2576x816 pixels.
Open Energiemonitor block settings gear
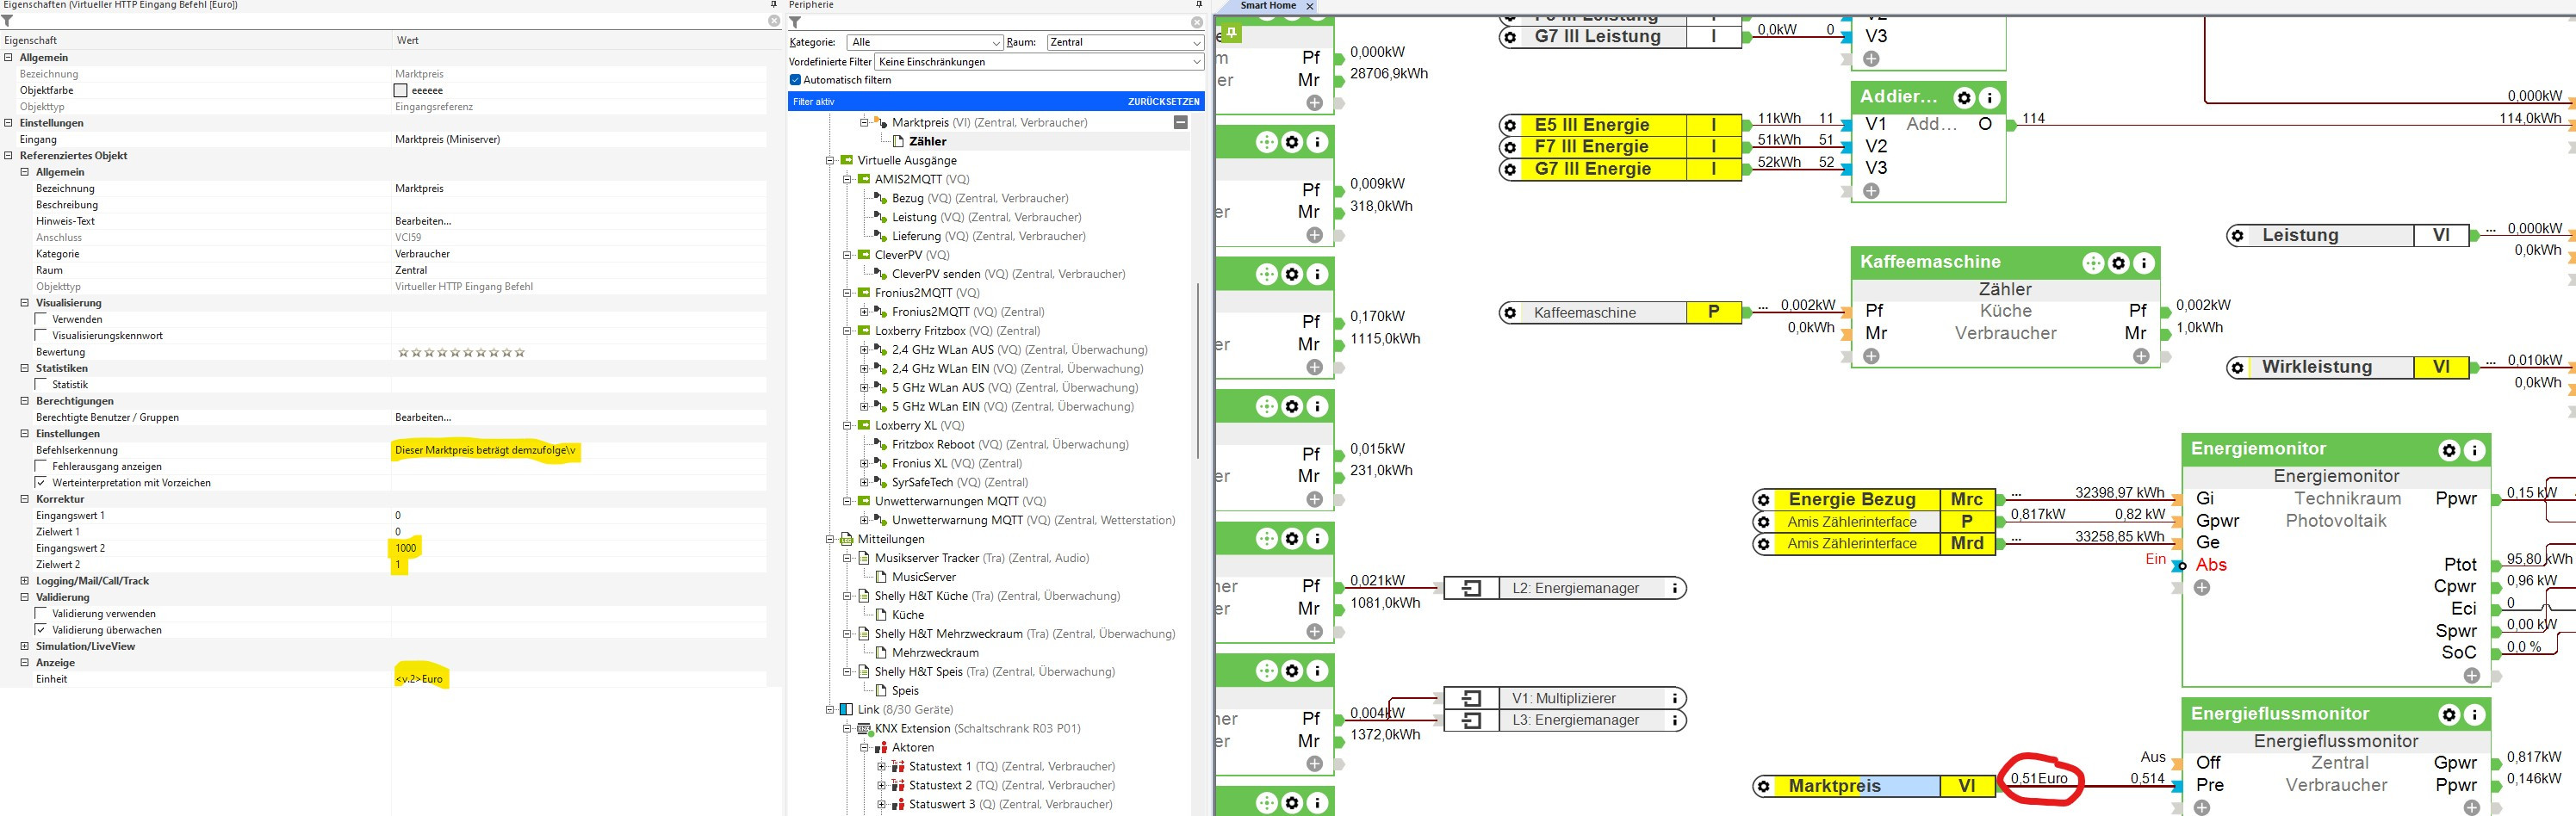2449,450
